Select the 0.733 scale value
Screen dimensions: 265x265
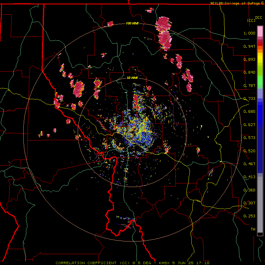coord(249,99)
